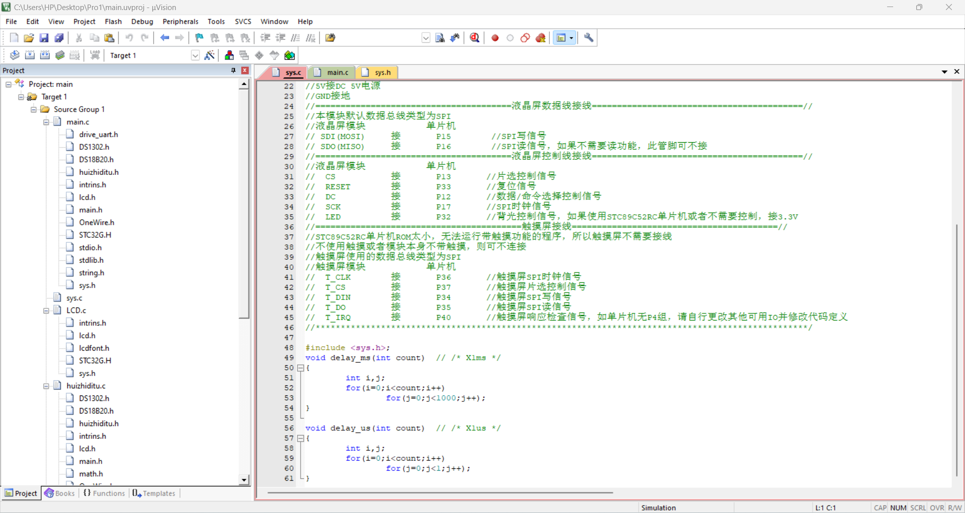
Task: Disable all breakpoints icon
Action: (x=525, y=38)
